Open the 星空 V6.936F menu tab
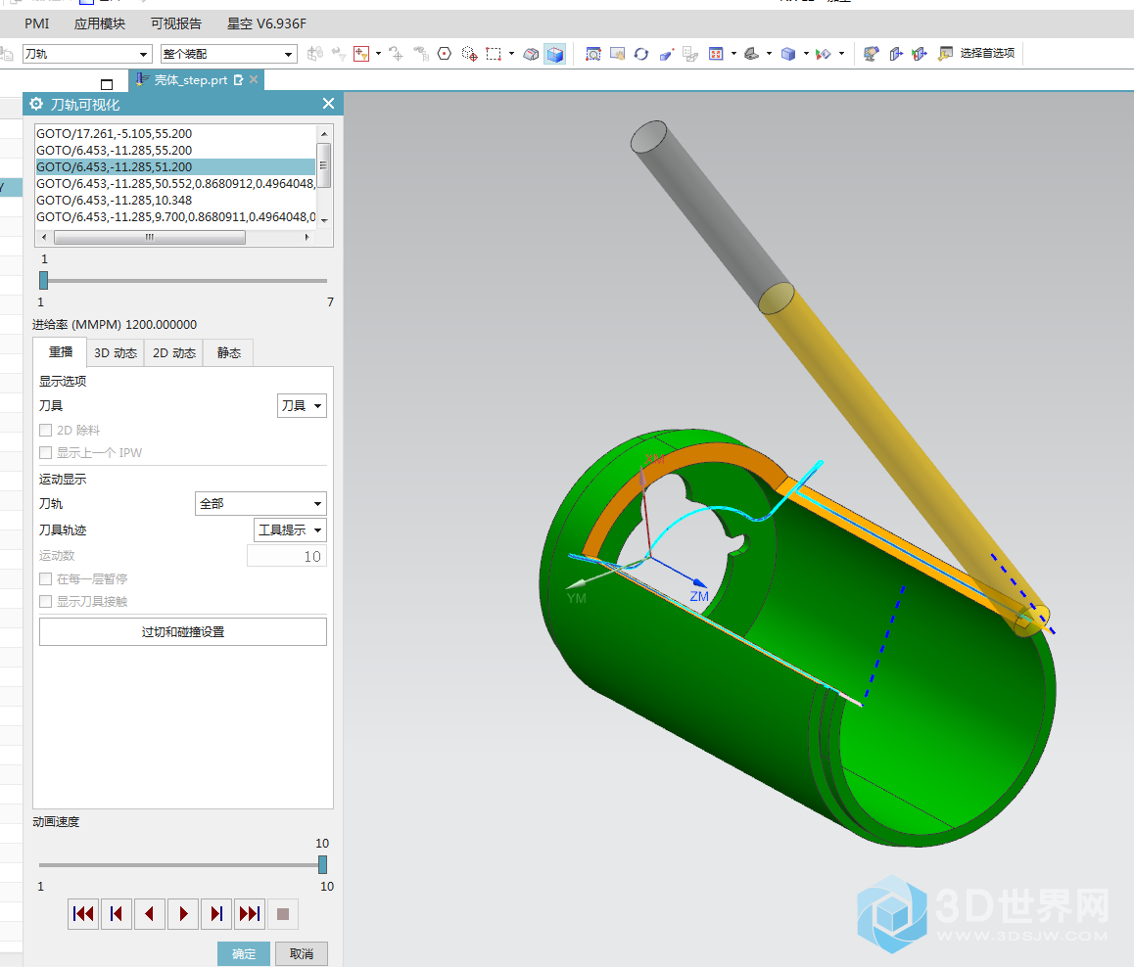1134x967 pixels. click(x=267, y=23)
